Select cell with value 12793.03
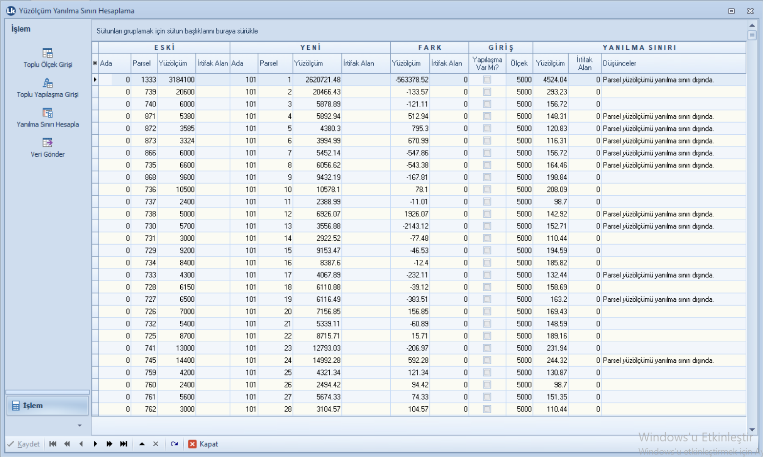 (317, 348)
